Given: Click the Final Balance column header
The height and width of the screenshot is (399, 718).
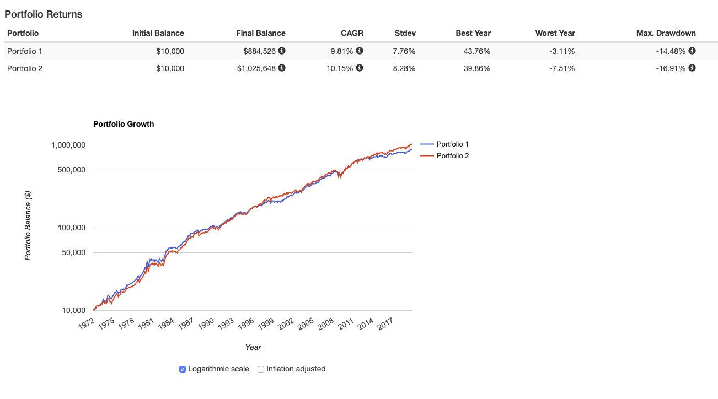Looking at the screenshot, I should (x=260, y=33).
